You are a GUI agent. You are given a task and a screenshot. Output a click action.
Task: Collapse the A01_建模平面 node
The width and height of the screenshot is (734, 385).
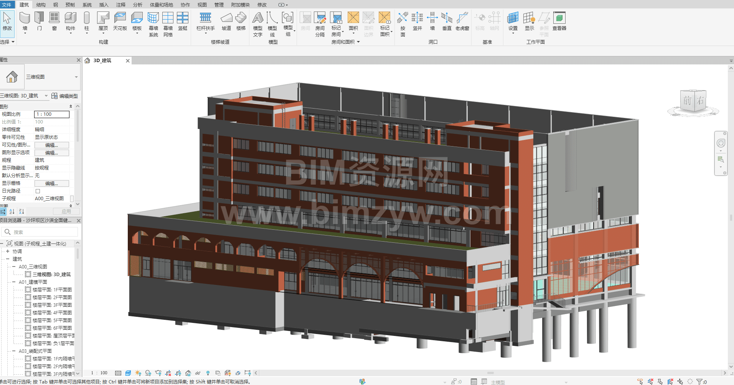(x=14, y=282)
